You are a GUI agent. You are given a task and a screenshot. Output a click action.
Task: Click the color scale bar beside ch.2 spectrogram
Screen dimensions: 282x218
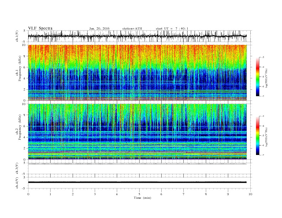click(257, 136)
